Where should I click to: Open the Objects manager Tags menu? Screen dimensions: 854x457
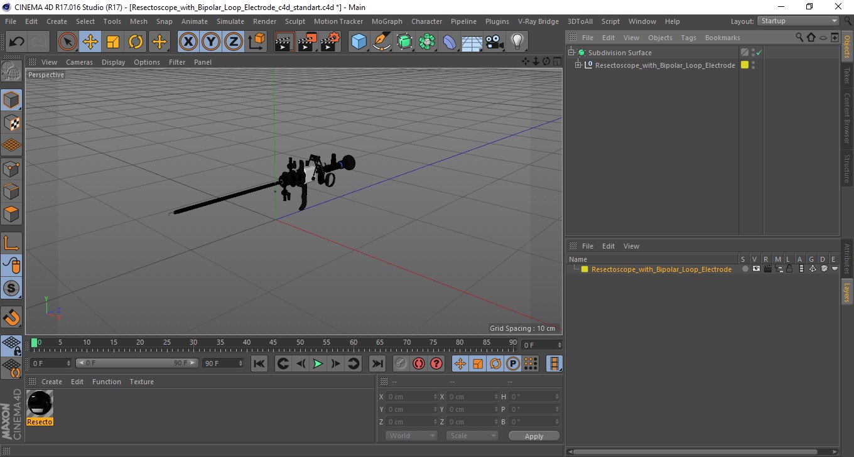(688, 38)
